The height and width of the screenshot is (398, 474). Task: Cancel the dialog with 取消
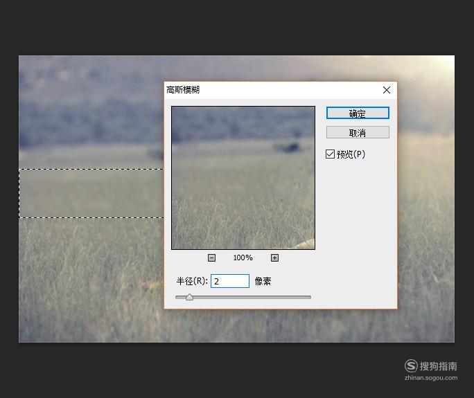pos(358,133)
